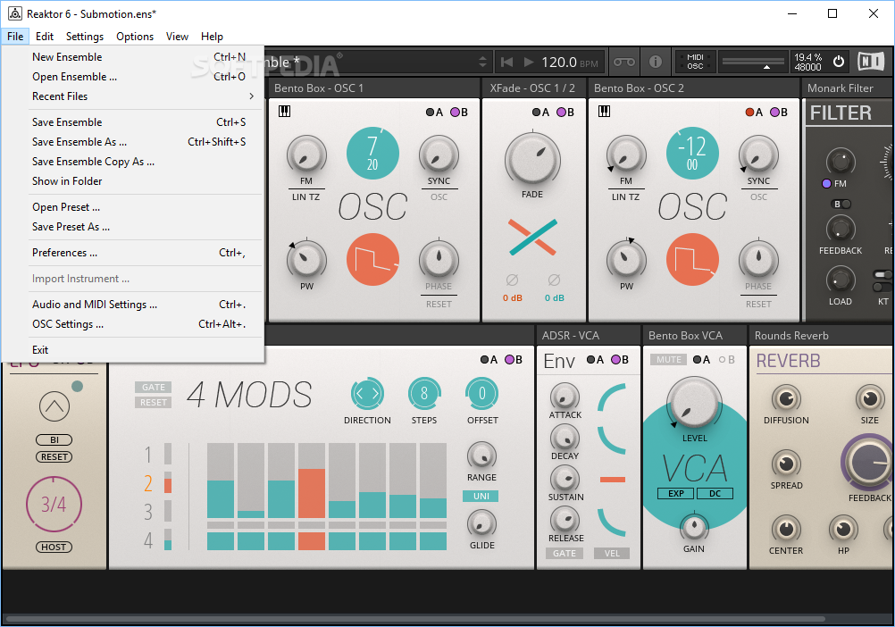Click the XFade crossed lines icon
This screenshot has width=895, height=627.
click(532, 237)
